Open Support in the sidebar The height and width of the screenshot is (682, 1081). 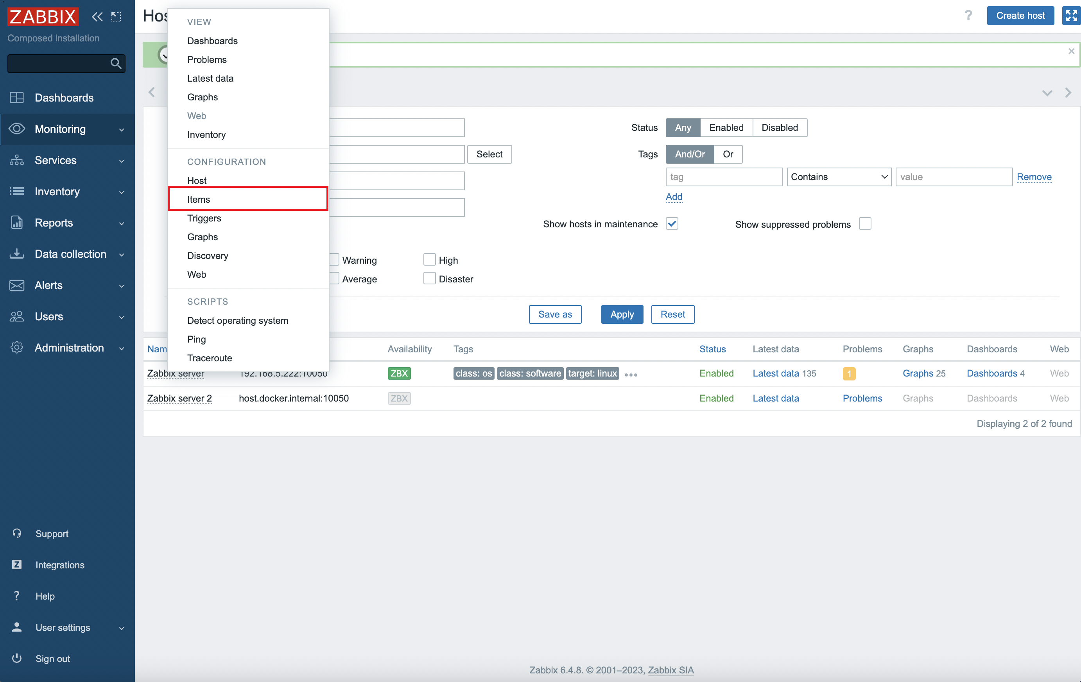coord(52,533)
